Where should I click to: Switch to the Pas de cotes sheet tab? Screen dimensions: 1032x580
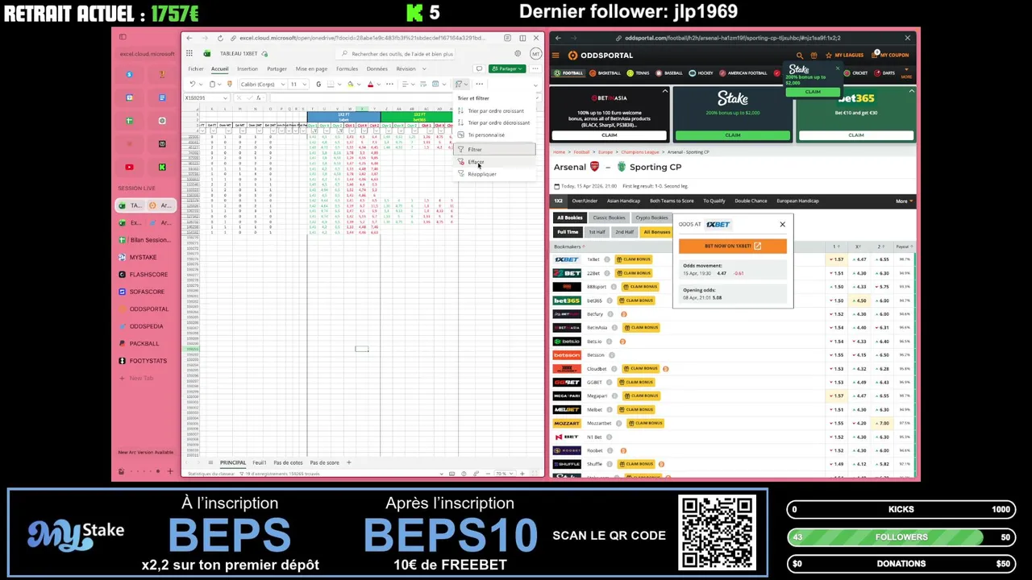coord(288,463)
